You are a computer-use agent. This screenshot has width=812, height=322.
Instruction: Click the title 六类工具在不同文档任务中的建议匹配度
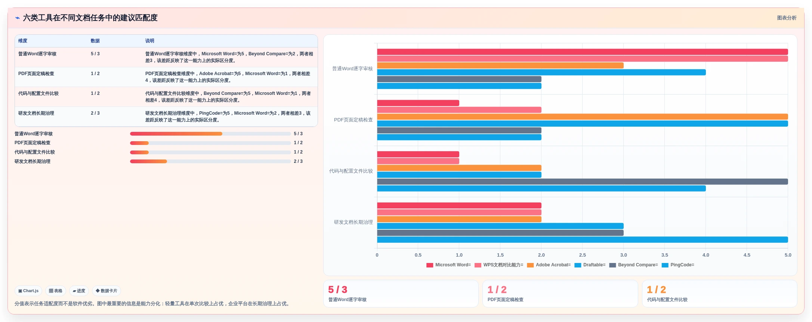90,18
